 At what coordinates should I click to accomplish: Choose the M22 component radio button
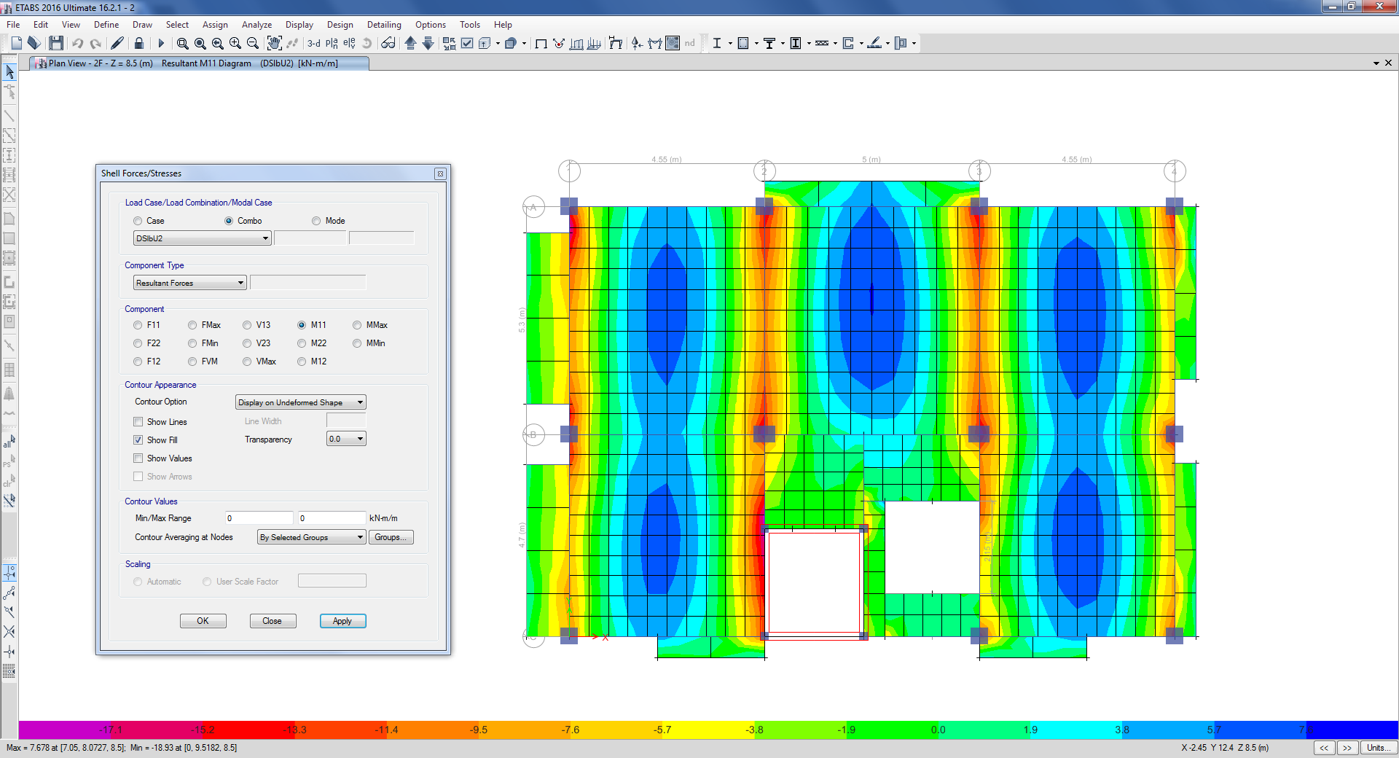302,343
